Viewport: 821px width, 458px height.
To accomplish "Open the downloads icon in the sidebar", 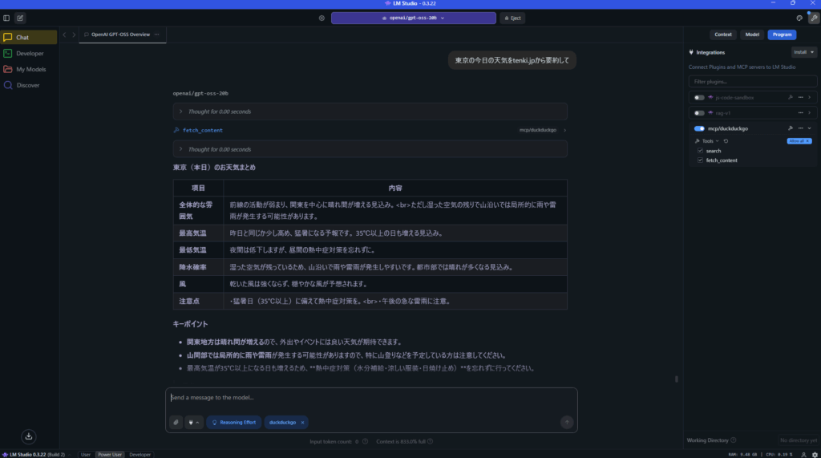I will click(x=29, y=436).
